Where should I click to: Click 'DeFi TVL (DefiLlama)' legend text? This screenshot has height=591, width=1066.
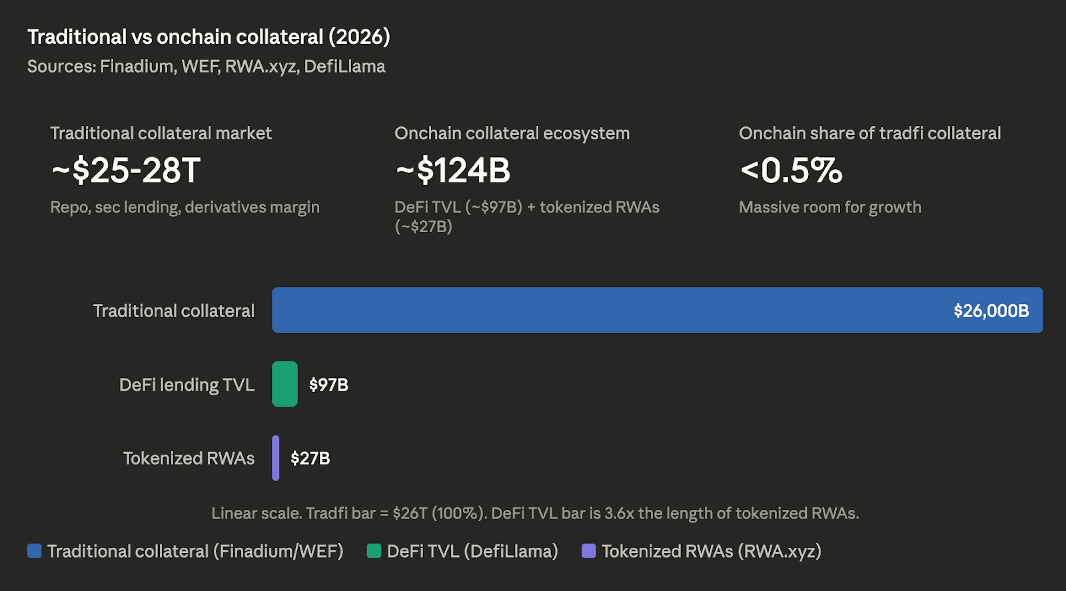[x=472, y=551]
